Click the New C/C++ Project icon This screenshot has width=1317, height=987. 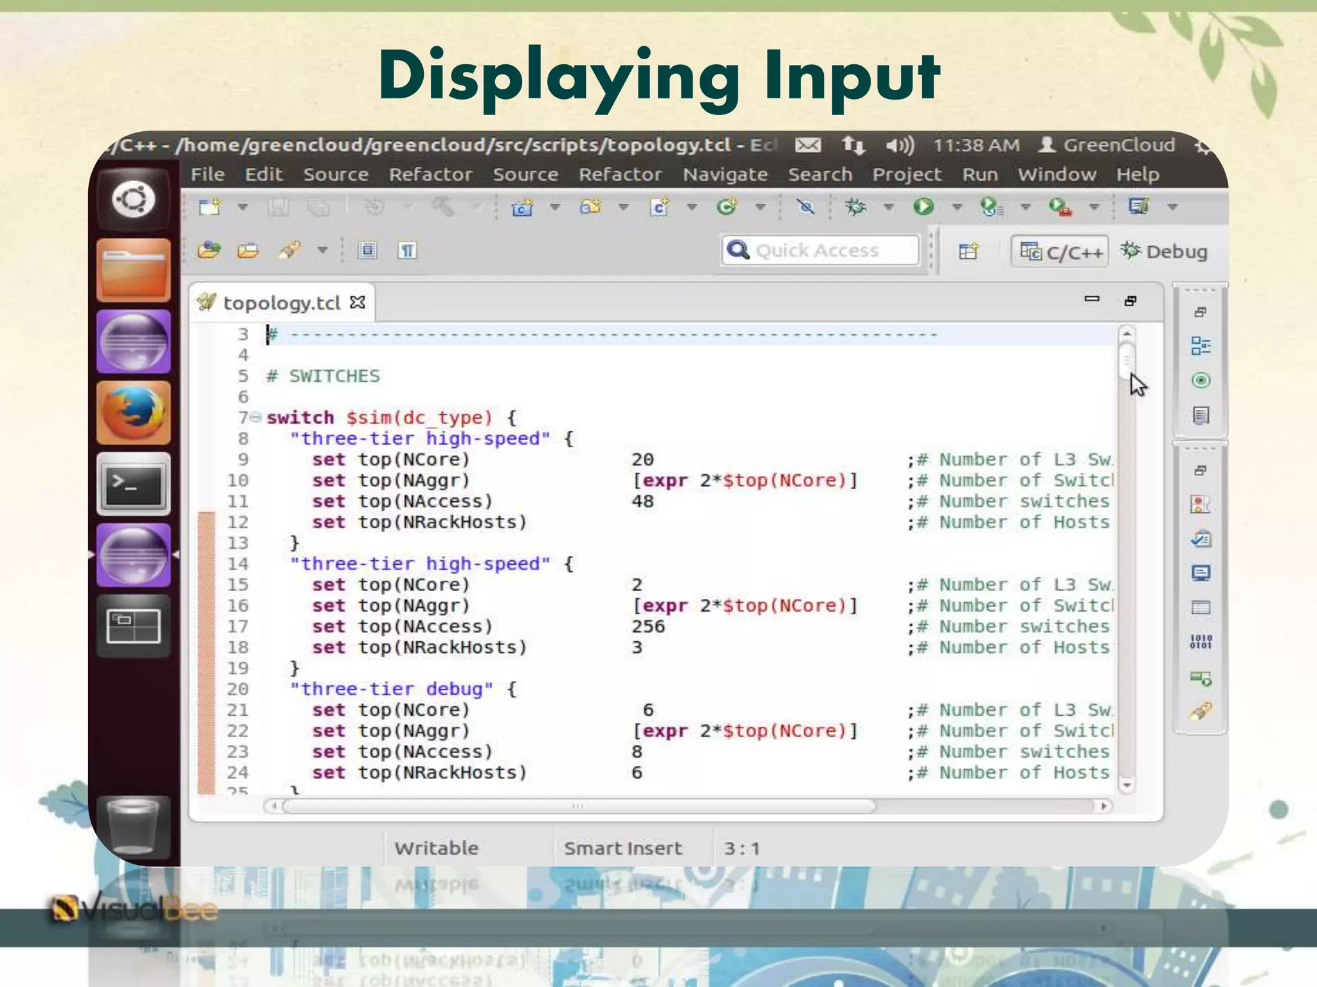point(522,207)
